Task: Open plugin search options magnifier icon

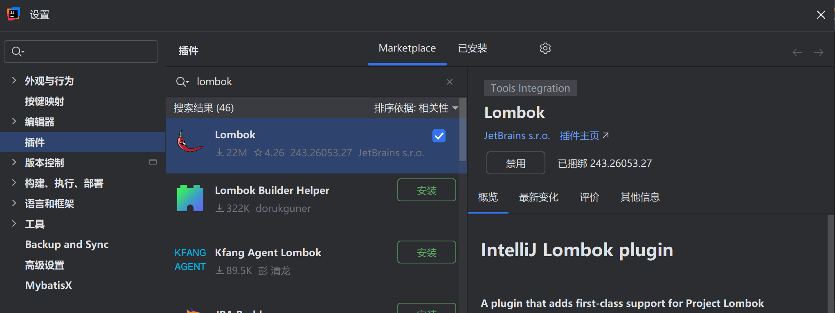Action: click(x=182, y=82)
